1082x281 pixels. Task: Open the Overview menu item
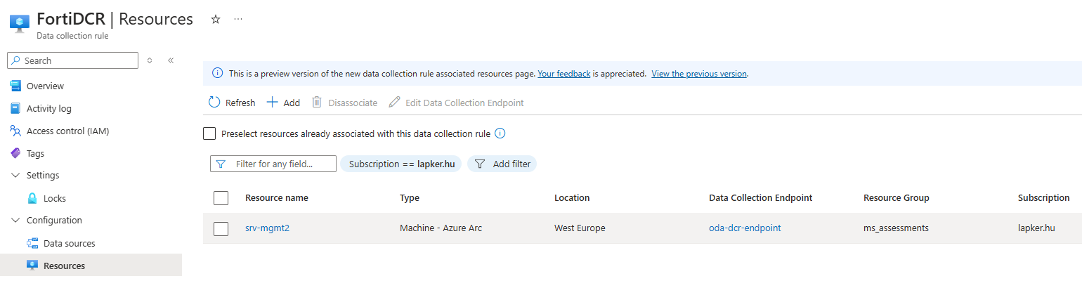click(45, 86)
